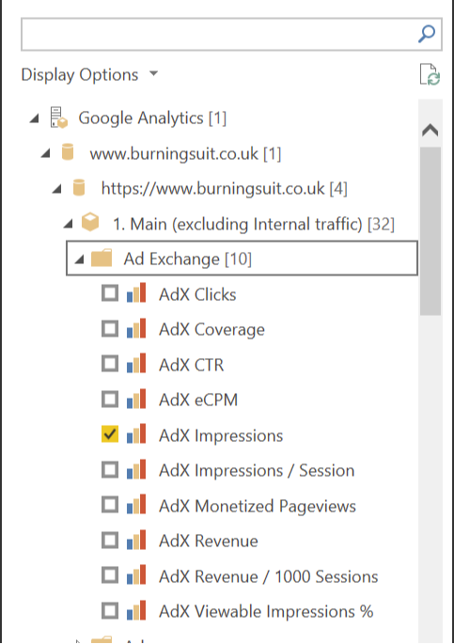454x644 pixels.
Task: Select the Google Analytics [1] tree label
Action: 152,118
